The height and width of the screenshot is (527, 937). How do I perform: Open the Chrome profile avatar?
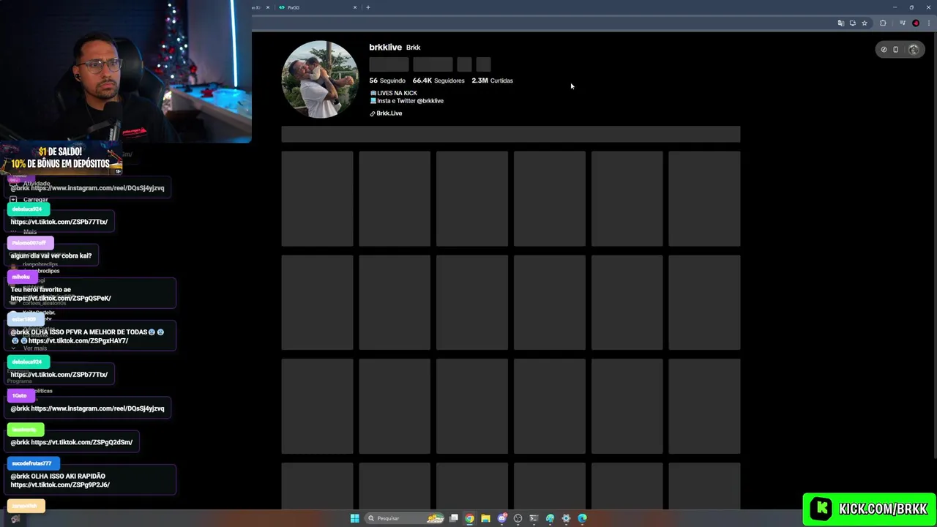tap(916, 23)
